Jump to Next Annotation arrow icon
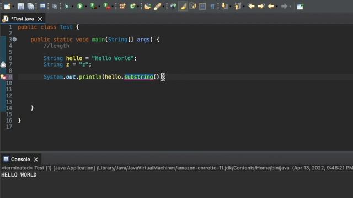 pyautogui.click(x=224, y=6)
